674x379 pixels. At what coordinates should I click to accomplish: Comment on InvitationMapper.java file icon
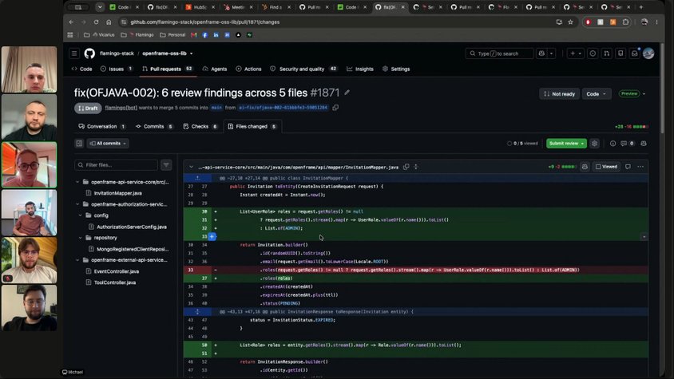coord(628,167)
